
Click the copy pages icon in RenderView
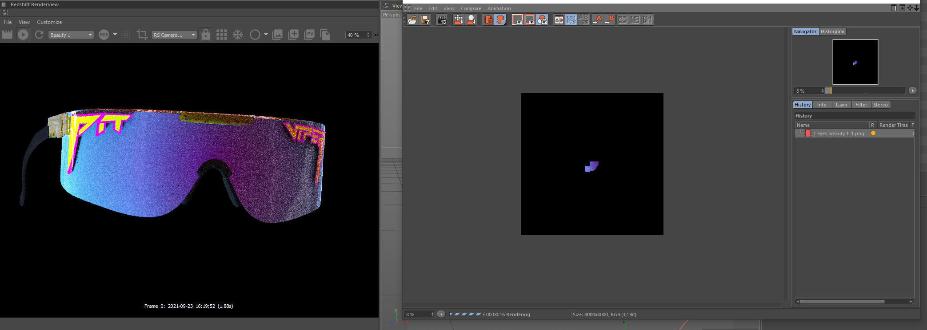325,35
